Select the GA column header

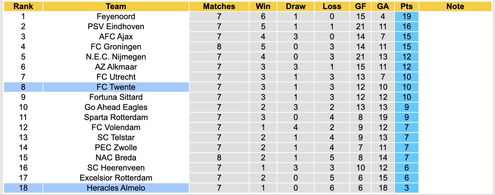(x=383, y=6)
